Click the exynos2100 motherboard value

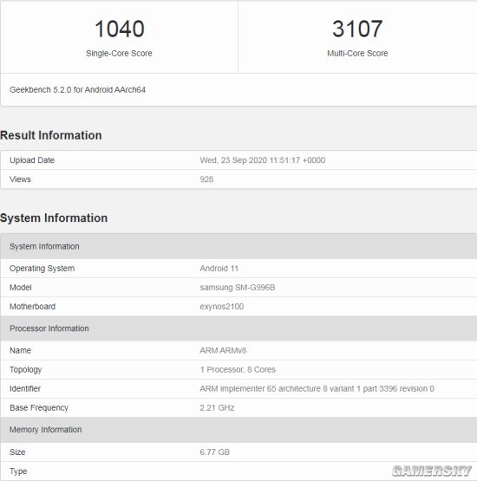pyautogui.click(x=222, y=307)
